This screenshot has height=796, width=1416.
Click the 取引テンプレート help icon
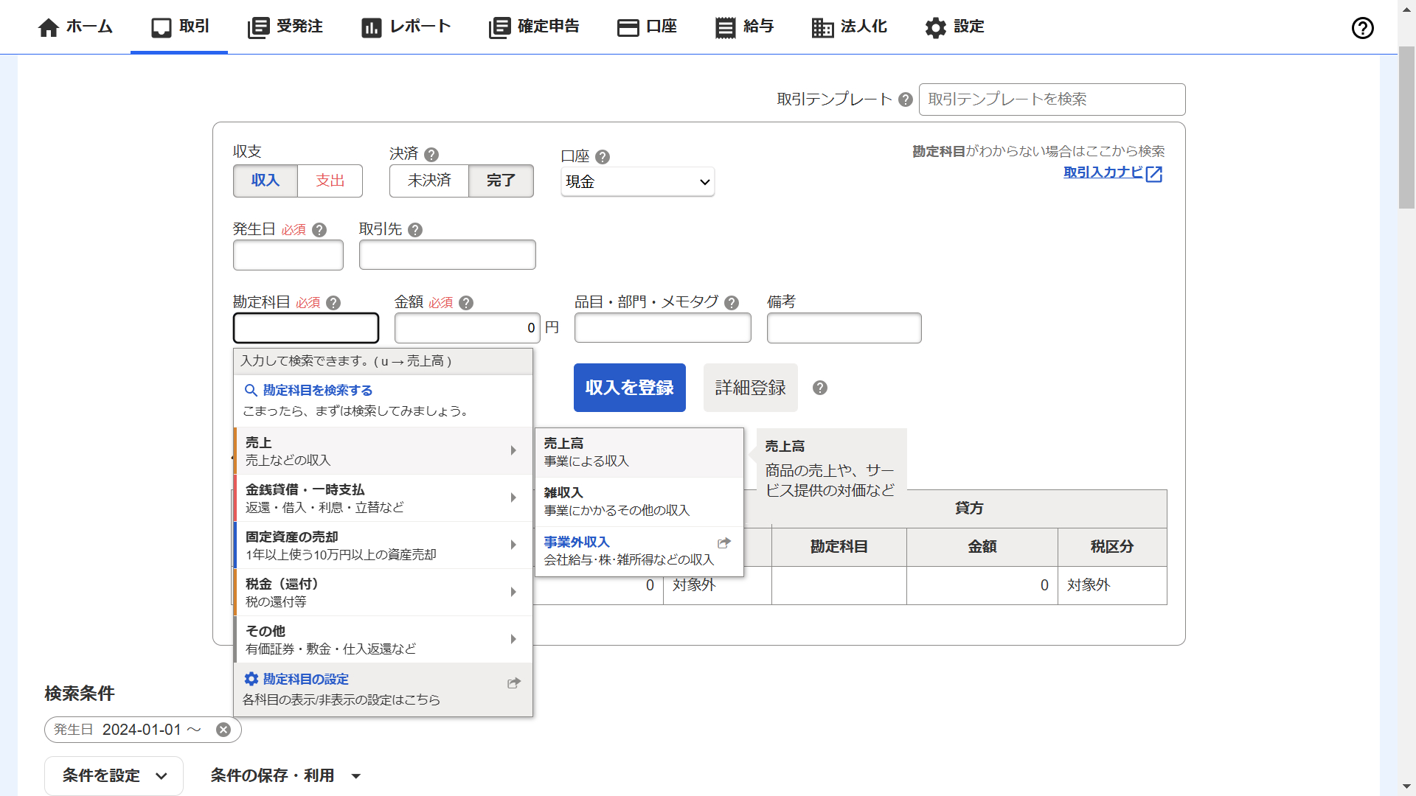(x=906, y=99)
